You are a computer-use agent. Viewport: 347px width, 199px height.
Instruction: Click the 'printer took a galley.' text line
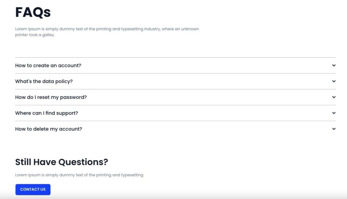[x=35, y=35]
